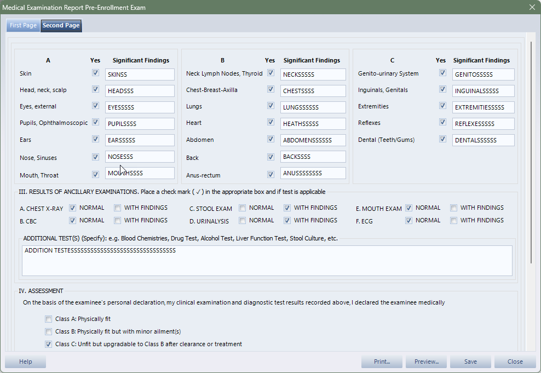Viewport: 541px width, 373px height.
Task: Switch to the First Page tab
Action: pyautogui.click(x=23, y=26)
